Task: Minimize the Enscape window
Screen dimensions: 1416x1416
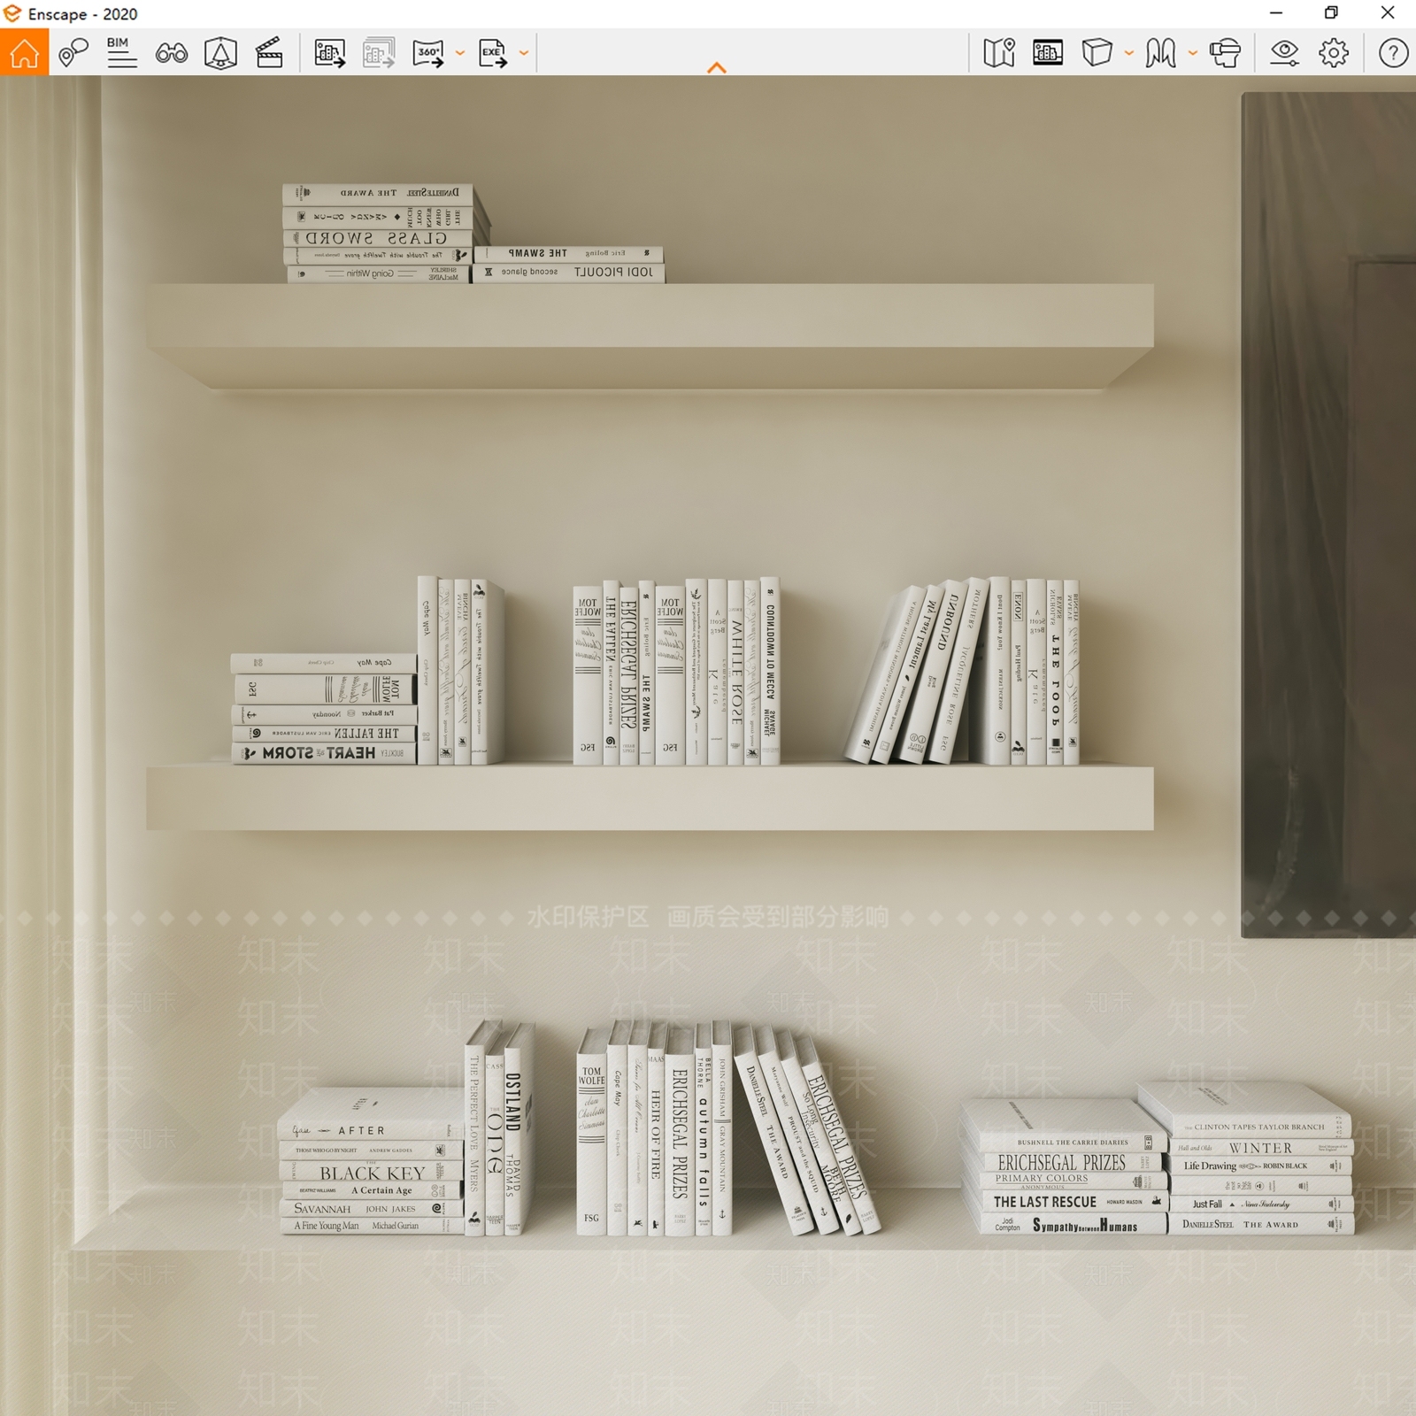Action: pos(1276,13)
